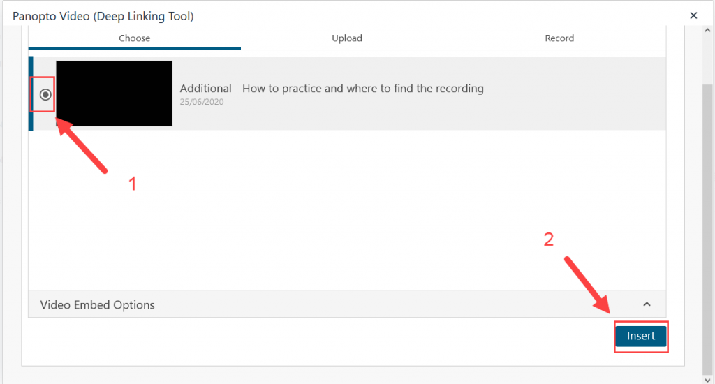Viewport: 715px width, 384px height.
Task: Click the scrollbar up arrow
Action: (x=707, y=31)
